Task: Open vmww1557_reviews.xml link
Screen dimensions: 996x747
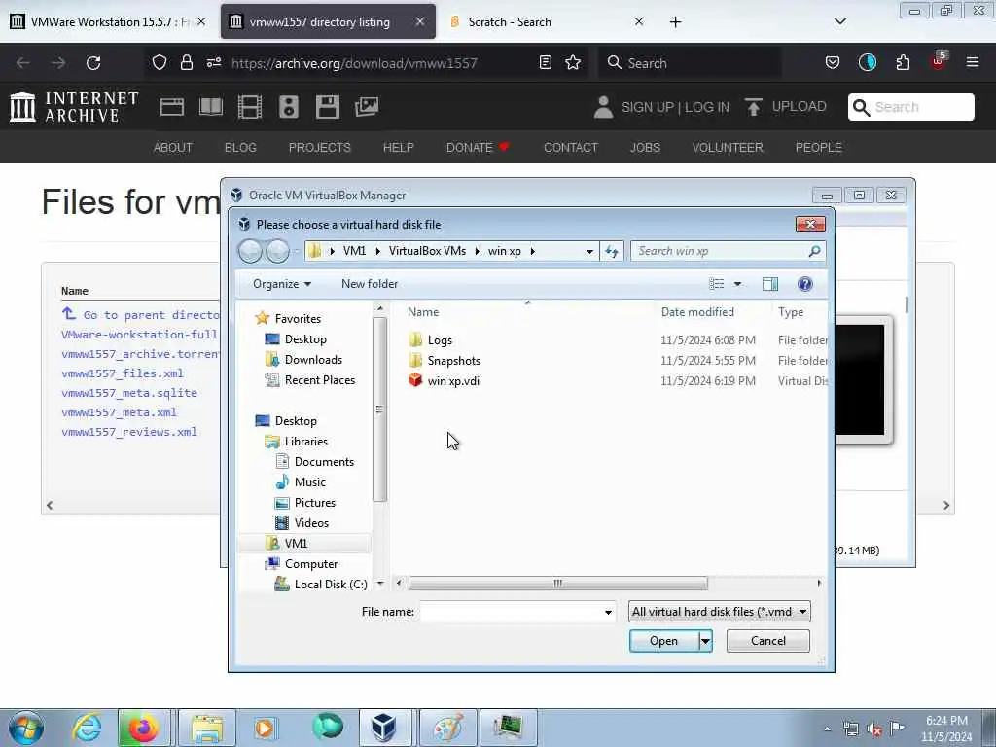Action: click(x=129, y=432)
